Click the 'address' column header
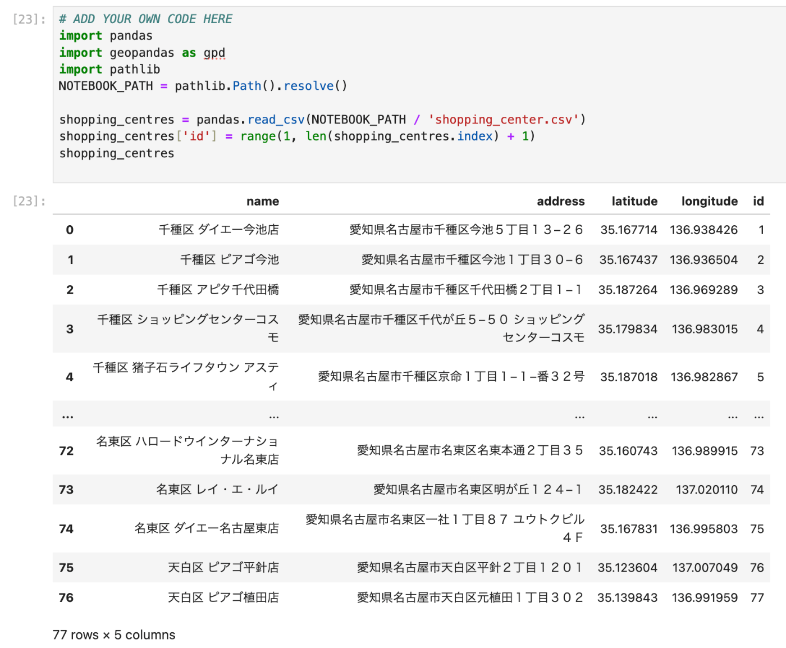Viewport: 786px width, 648px height. [560, 201]
